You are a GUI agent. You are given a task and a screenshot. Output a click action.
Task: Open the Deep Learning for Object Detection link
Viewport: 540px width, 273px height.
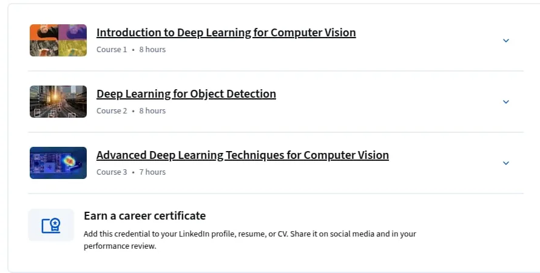point(186,94)
